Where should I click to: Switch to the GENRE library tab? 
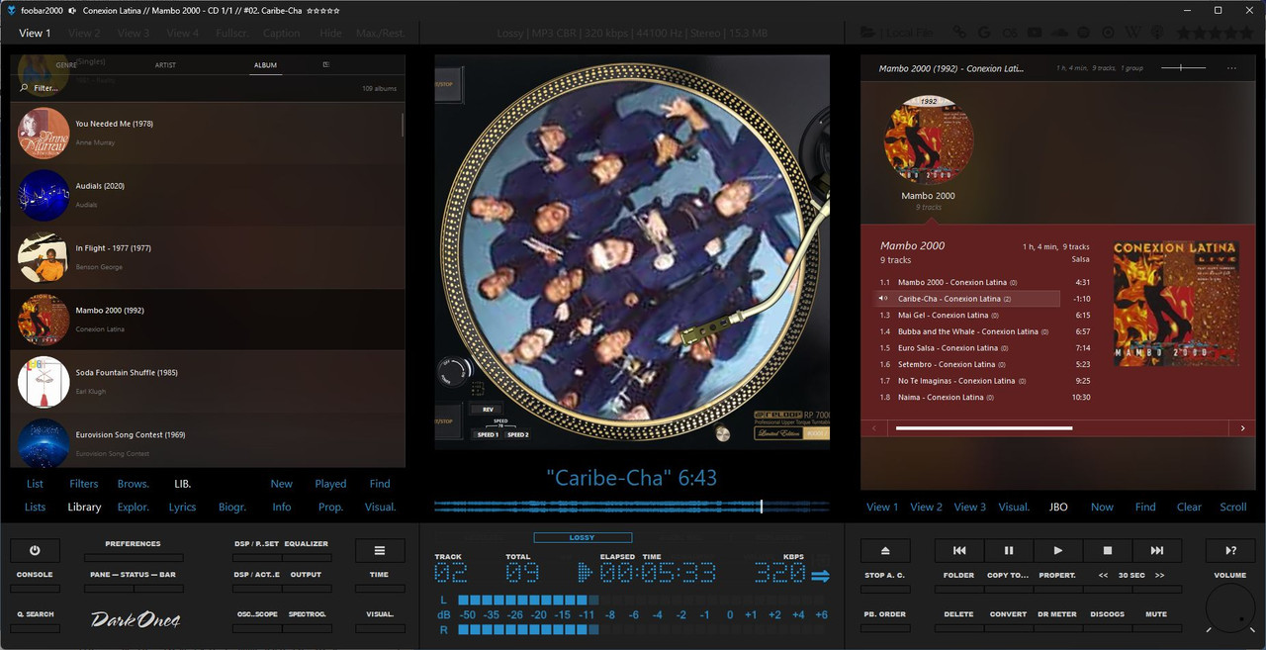coord(66,65)
